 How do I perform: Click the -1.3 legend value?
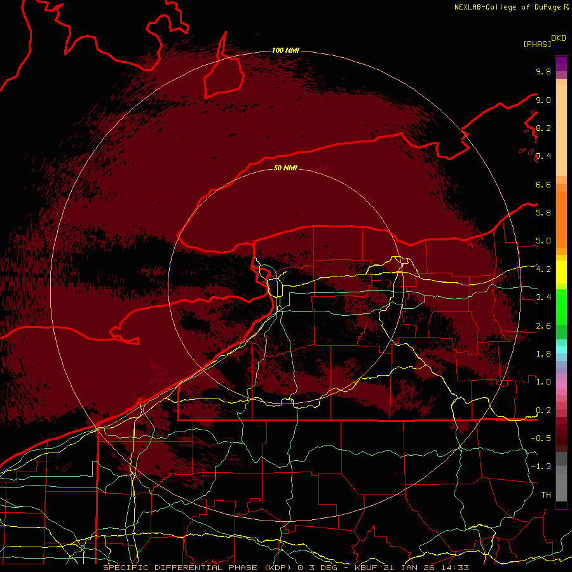[x=541, y=466]
